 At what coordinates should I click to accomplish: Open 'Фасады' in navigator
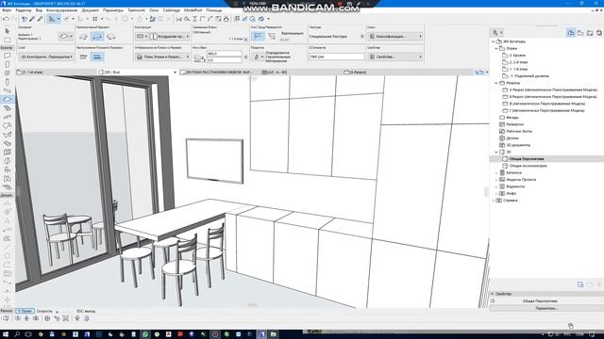pos(512,118)
